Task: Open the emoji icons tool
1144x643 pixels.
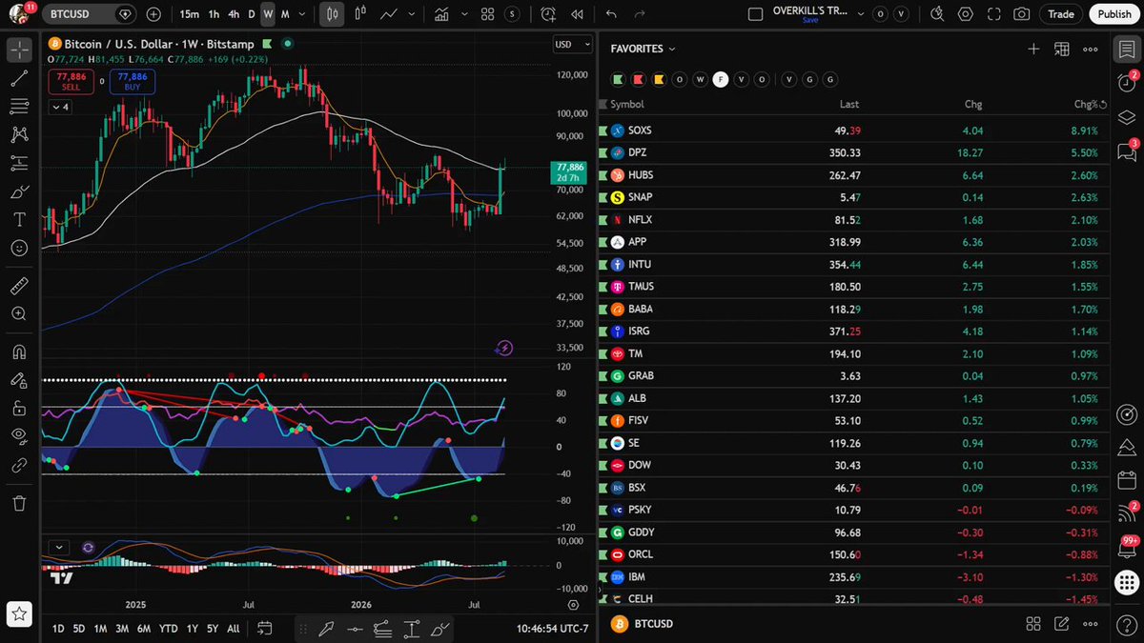Action: tap(20, 247)
